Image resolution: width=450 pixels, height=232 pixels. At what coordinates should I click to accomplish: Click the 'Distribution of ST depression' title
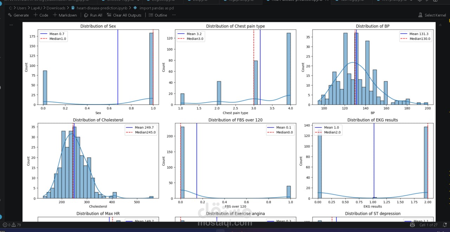[373, 214]
